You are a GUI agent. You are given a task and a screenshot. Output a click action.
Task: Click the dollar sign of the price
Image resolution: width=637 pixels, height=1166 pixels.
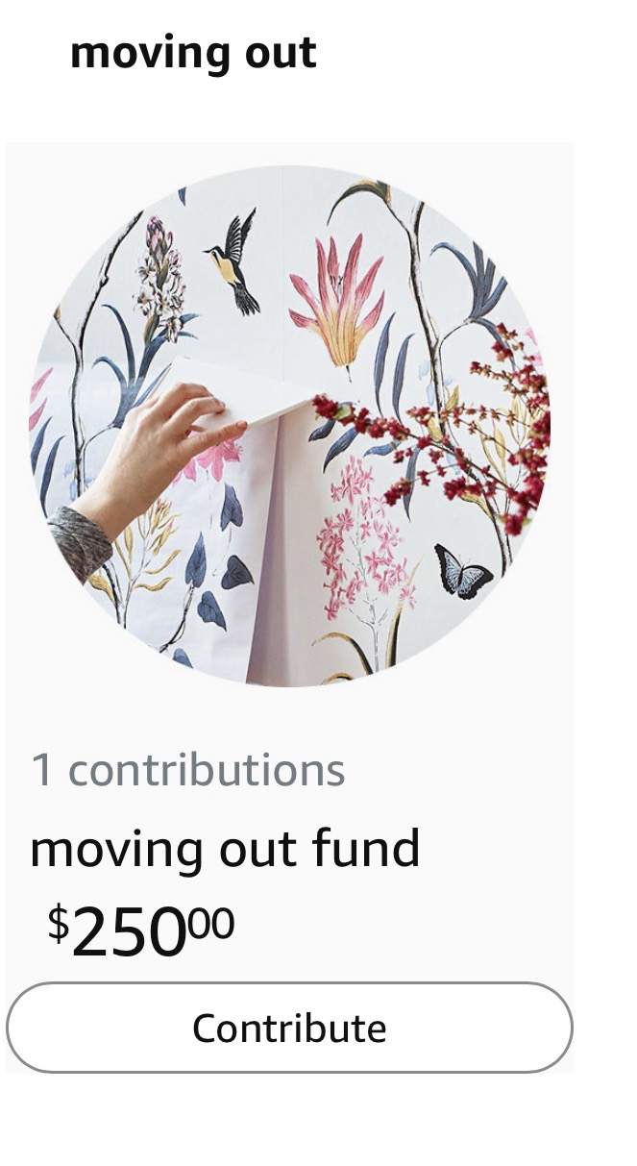click(58, 924)
